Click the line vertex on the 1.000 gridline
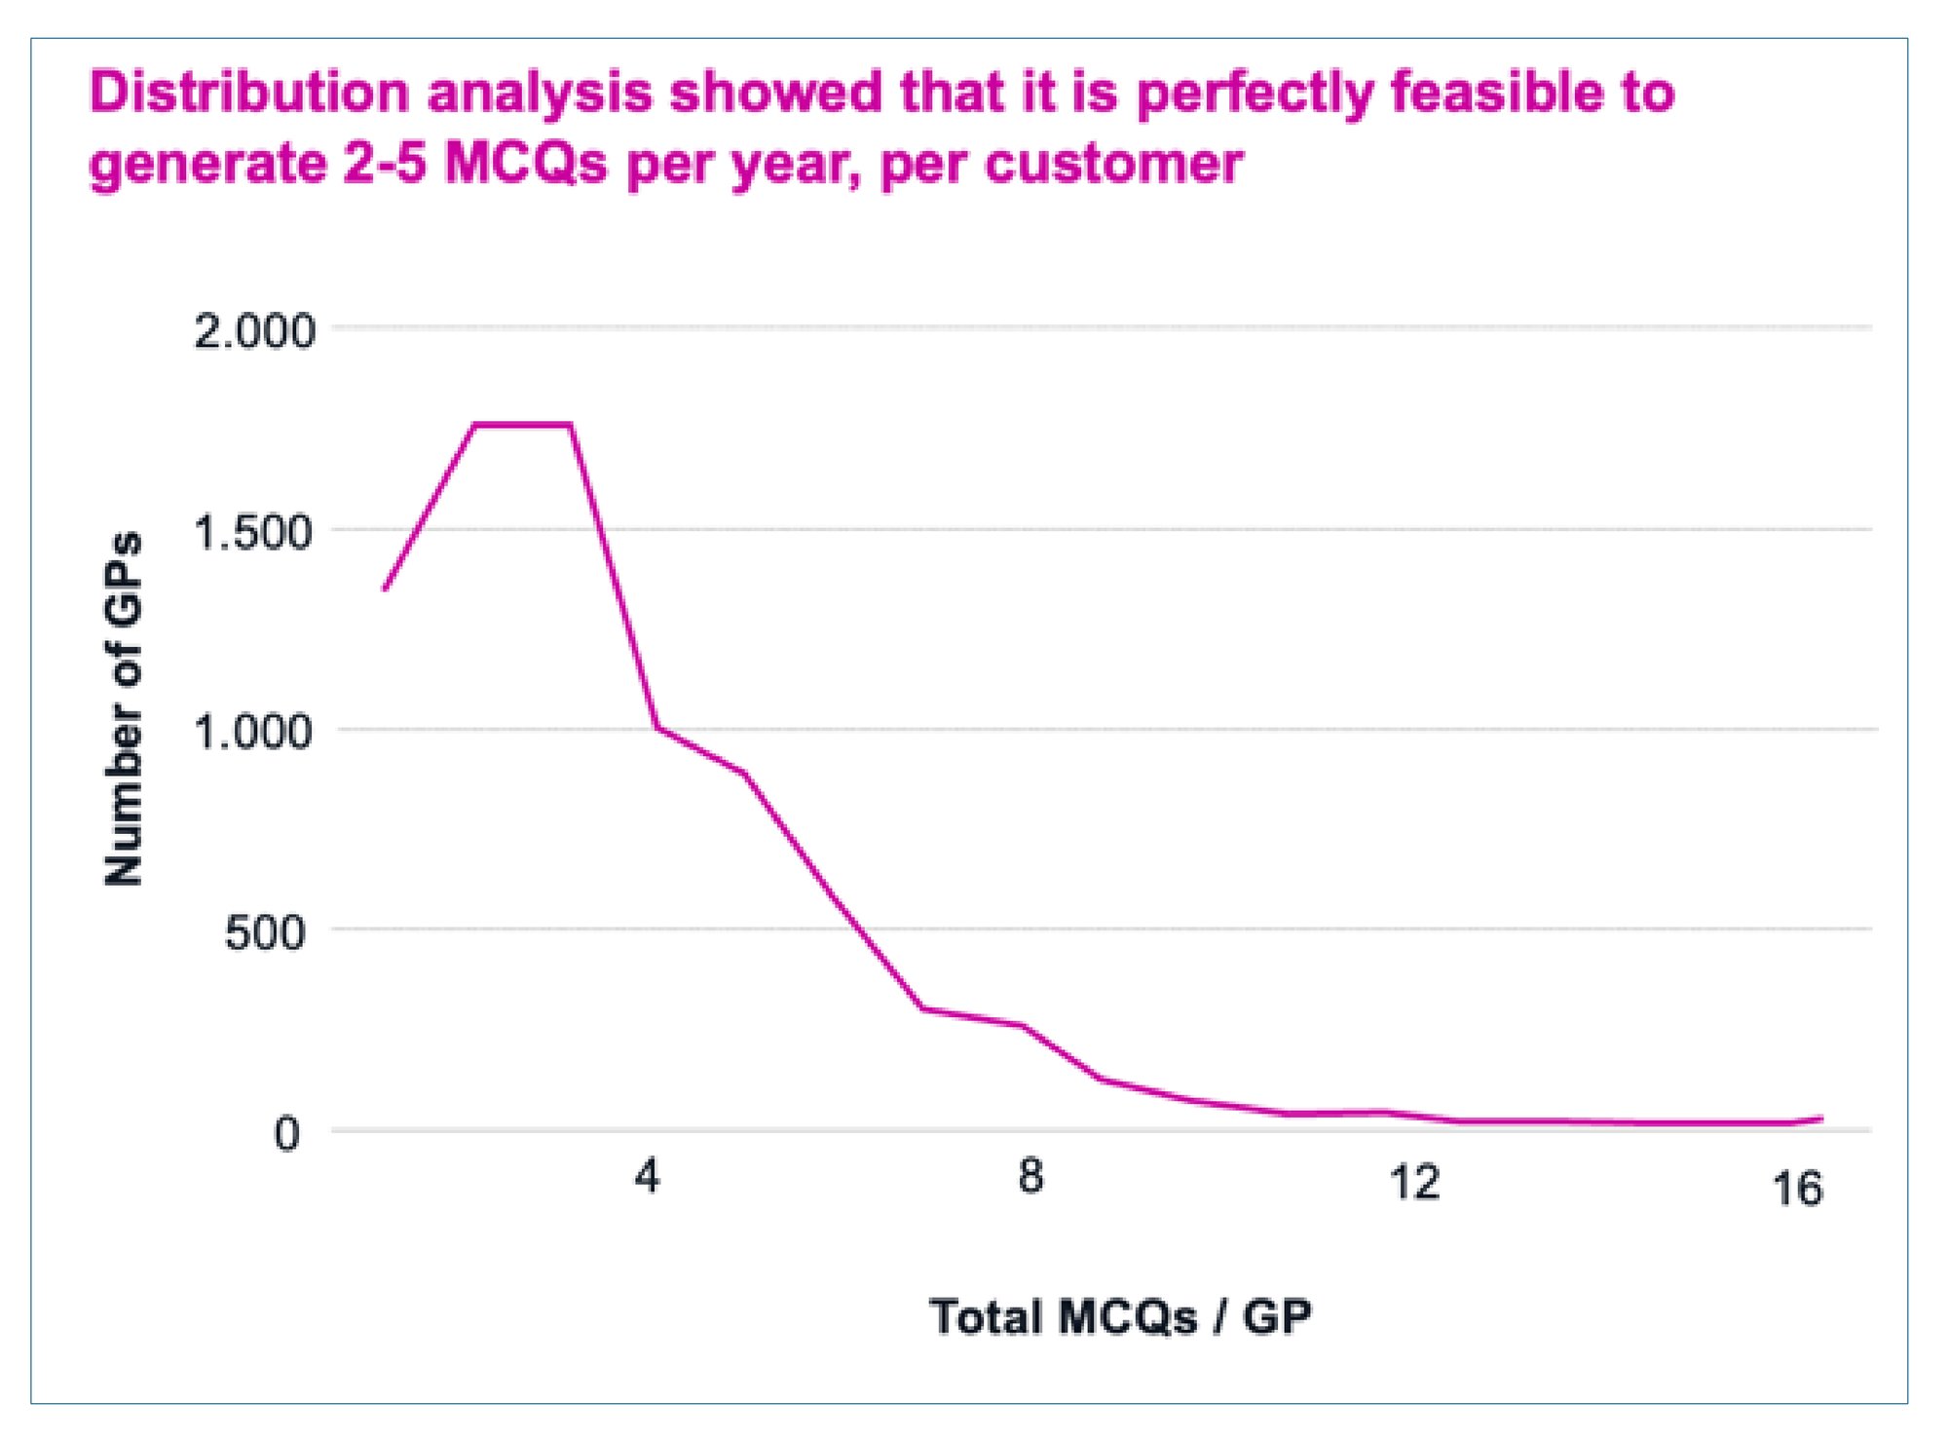Screen dimensions: 1948x1442 tap(657, 727)
